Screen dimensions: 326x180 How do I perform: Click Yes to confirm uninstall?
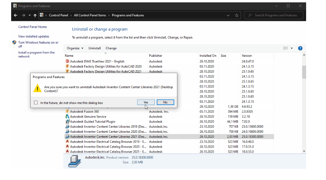(x=146, y=102)
